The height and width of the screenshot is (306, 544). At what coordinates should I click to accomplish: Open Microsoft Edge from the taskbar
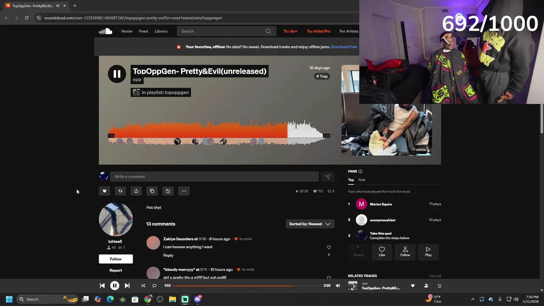pos(110,299)
